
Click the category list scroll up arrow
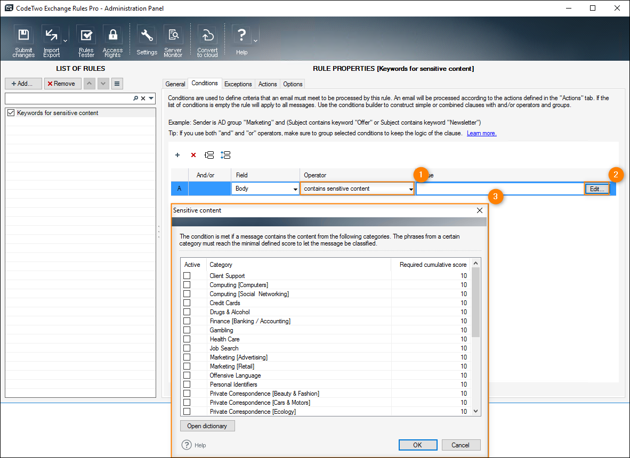point(476,263)
